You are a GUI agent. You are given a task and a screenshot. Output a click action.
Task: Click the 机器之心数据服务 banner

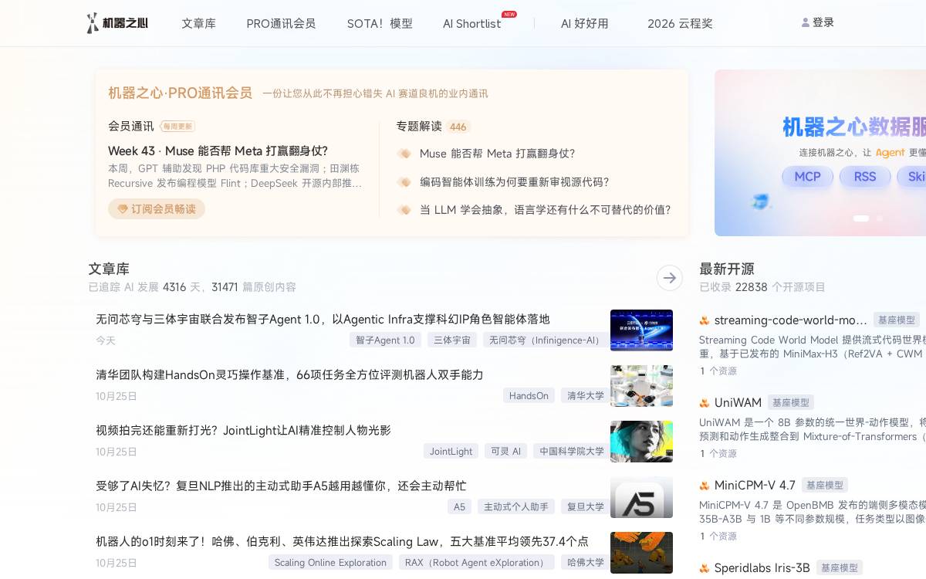[x=820, y=153]
